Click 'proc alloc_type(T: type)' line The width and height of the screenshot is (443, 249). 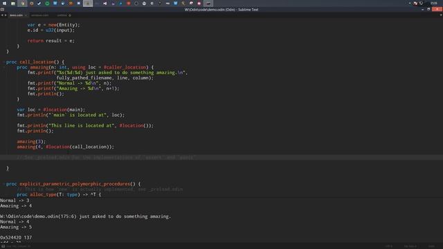pyautogui.click(x=59, y=194)
